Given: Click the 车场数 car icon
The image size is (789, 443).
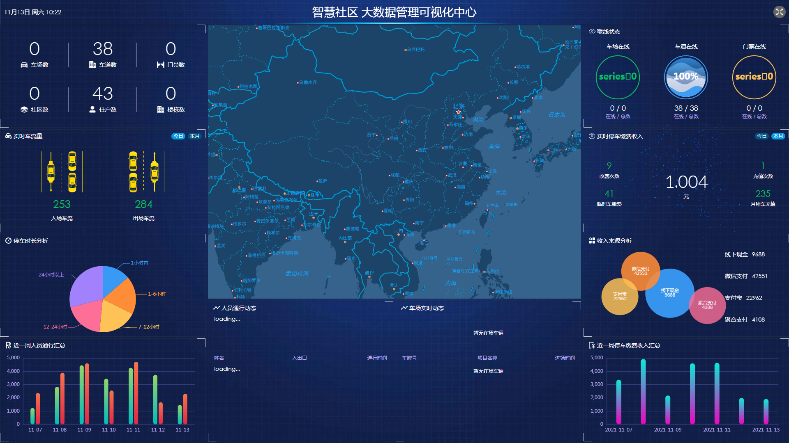Looking at the screenshot, I should 25,64.
